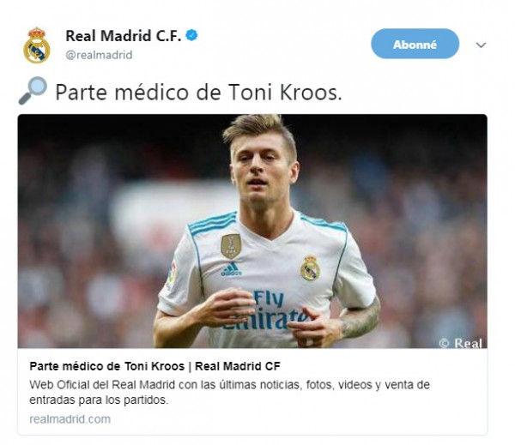Toggle the Abonné follow button
The image size is (515, 445).
[x=415, y=44]
